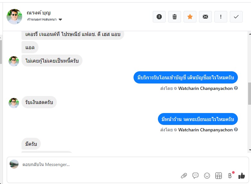The width and height of the screenshot is (251, 184).
Task: Open the appointment calendar grid icon
Action: pyautogui.click(x=219, y=176)
